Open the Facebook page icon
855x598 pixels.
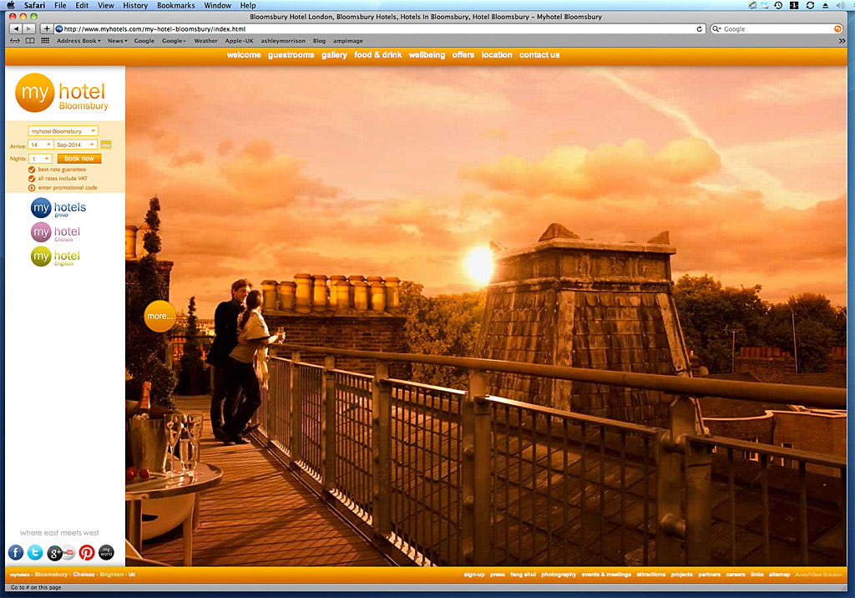[x=15, y=552]
